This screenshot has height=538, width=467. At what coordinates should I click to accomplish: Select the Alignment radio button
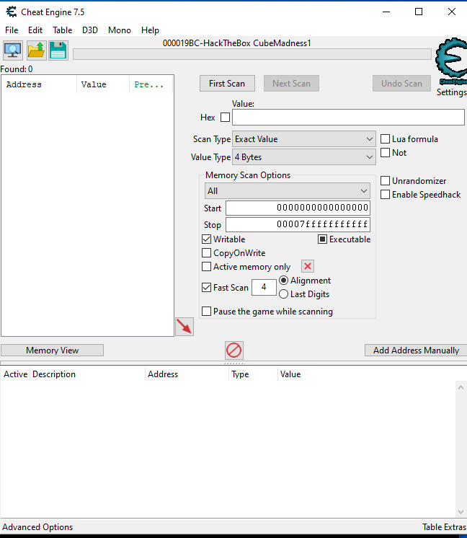pos(283,281)
